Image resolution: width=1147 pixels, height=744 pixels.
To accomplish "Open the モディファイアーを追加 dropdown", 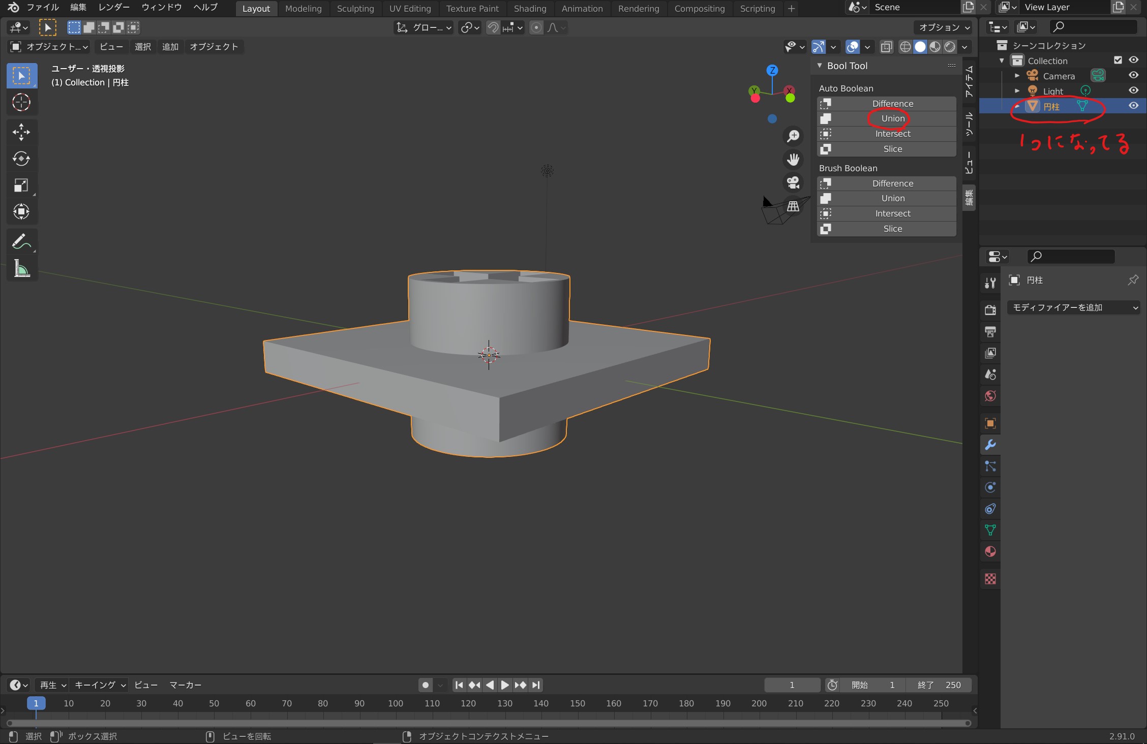I will 1073,307.
